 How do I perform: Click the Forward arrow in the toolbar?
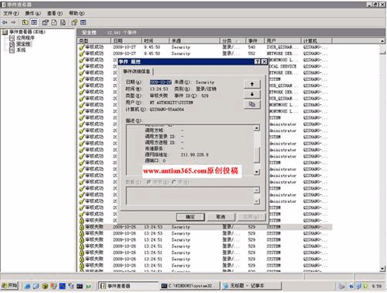coord(13,23)
